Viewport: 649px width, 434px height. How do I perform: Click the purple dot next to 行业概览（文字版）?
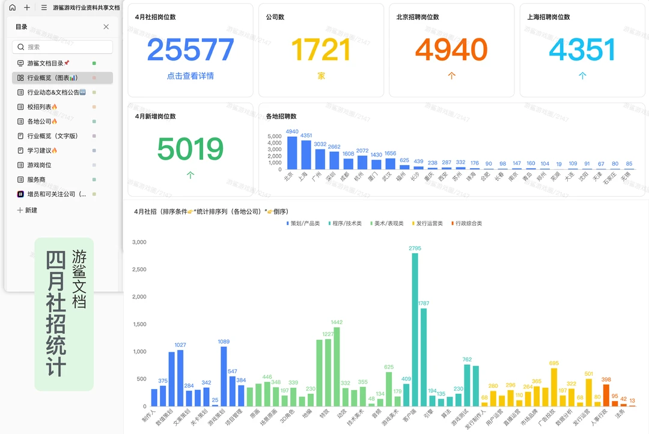pos(94,136)
